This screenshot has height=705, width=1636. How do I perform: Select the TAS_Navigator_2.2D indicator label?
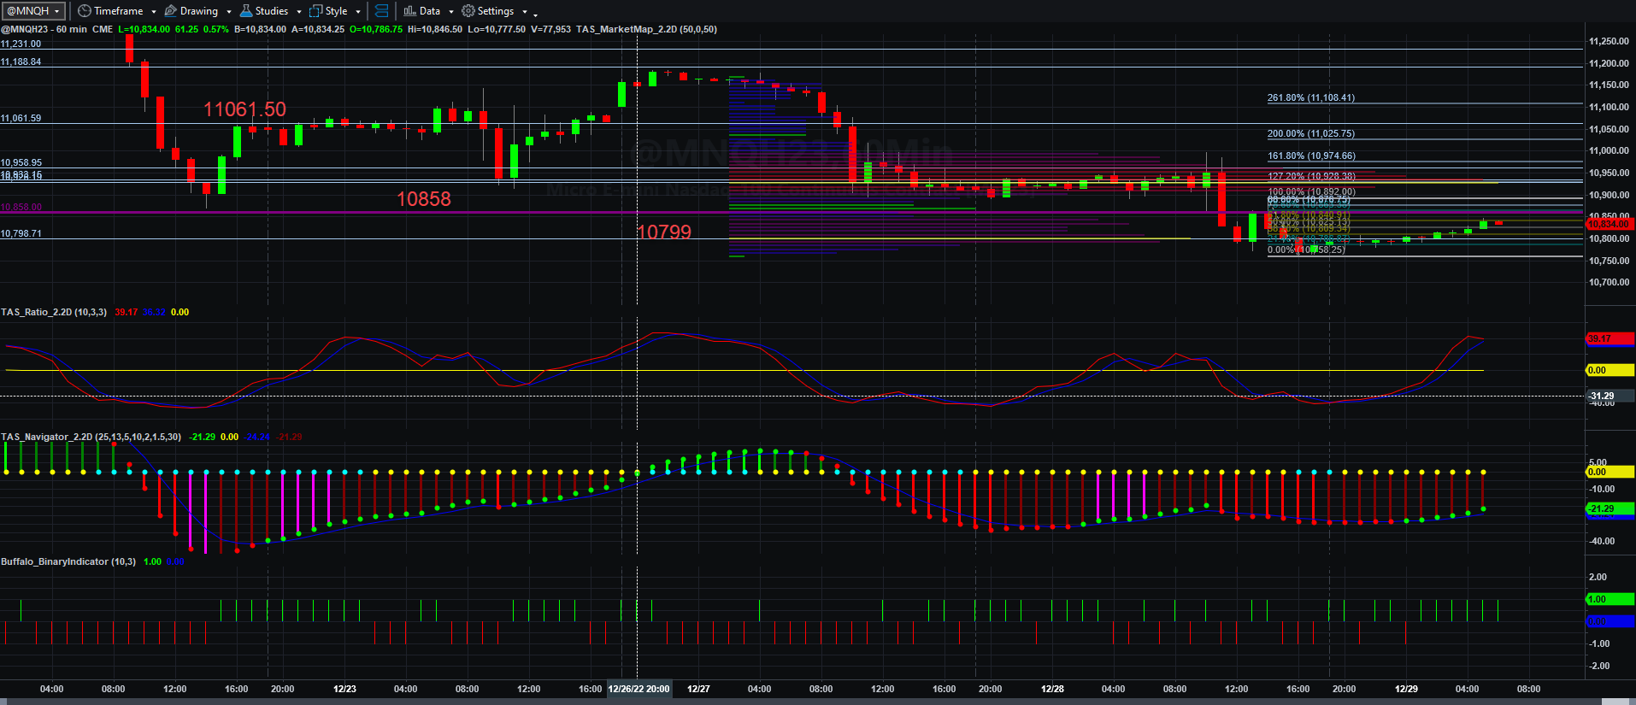pos(91,437)
